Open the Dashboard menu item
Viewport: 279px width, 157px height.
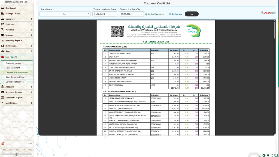click(x=17, y=8)
